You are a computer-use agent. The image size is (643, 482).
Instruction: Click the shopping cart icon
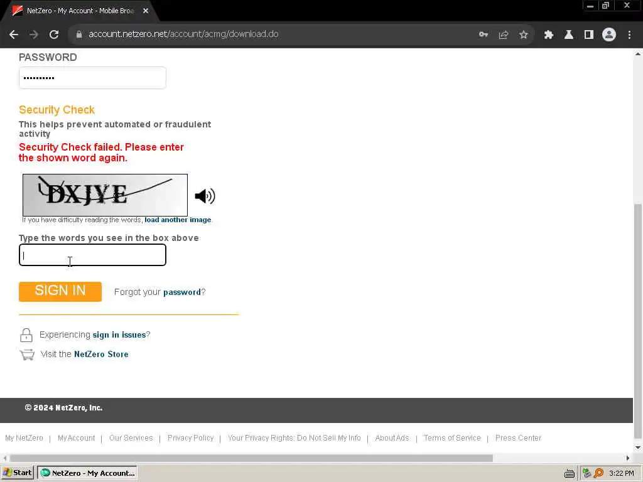click(27, 355)
